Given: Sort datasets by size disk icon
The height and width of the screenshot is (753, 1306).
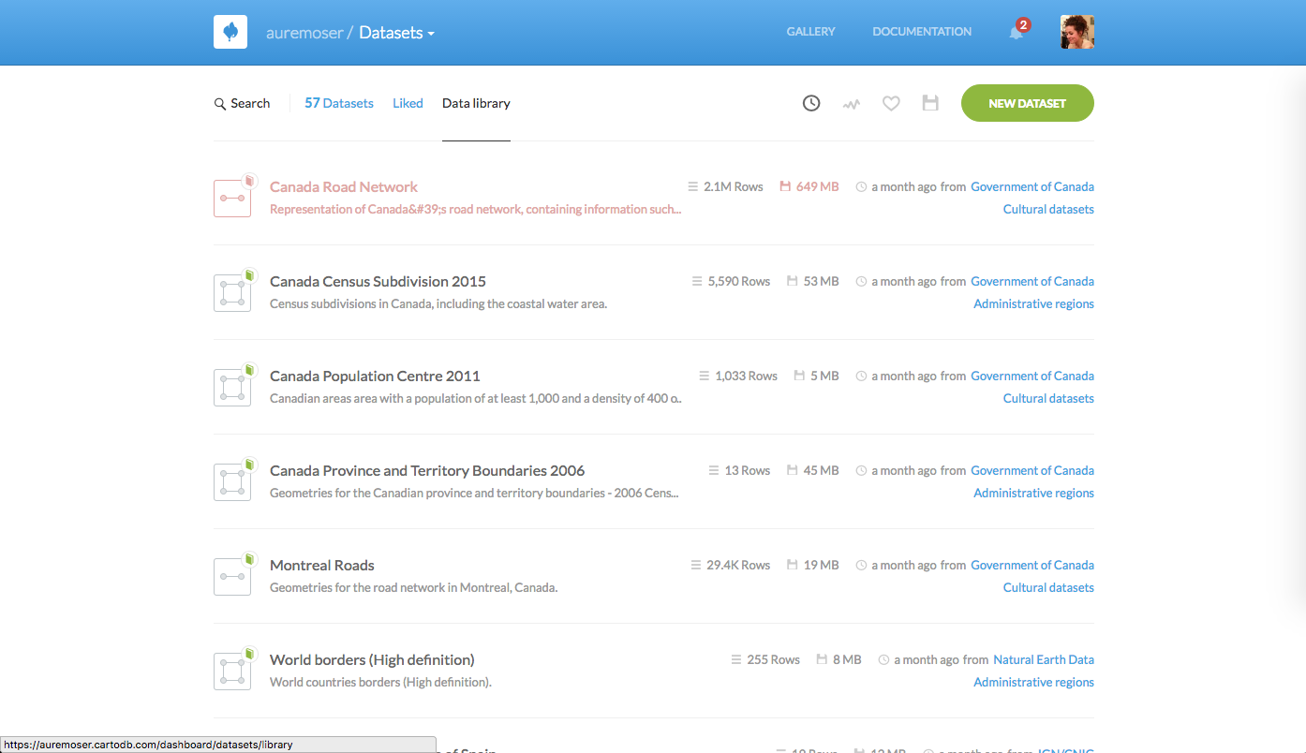Looking at the screenshot, I should 930,103.
